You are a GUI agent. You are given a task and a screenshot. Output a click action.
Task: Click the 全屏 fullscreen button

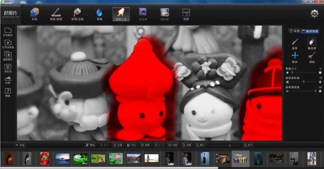pos(118,145)
